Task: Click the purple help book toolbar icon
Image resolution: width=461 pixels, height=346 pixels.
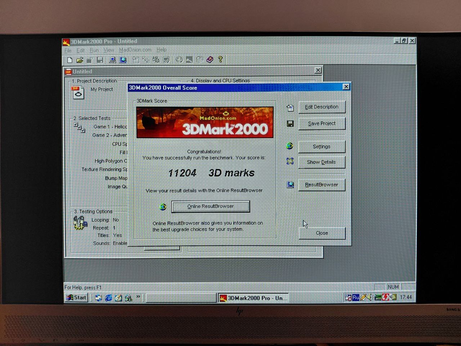Action: click(x=210, y=59)
